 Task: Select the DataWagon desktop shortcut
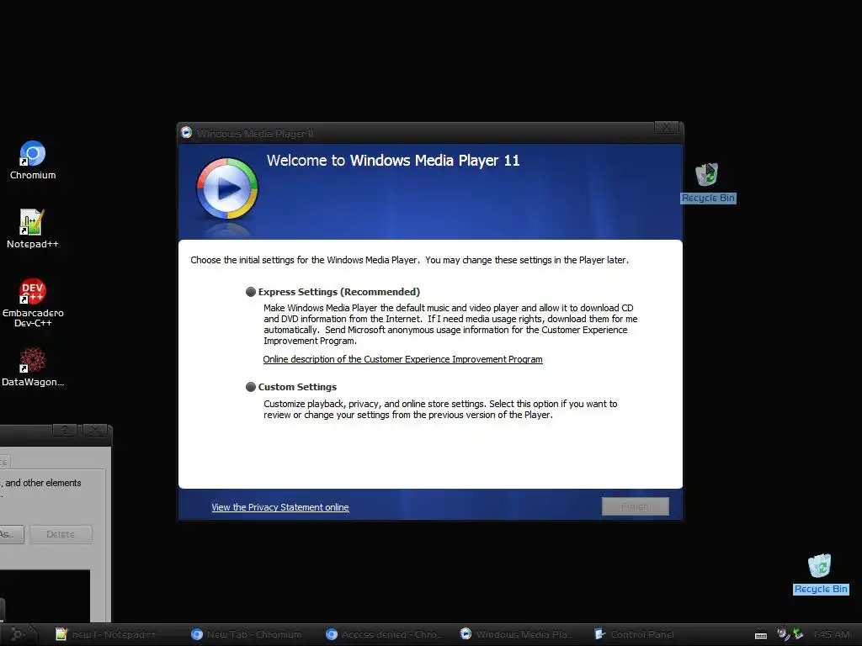[x=33, y=367]
